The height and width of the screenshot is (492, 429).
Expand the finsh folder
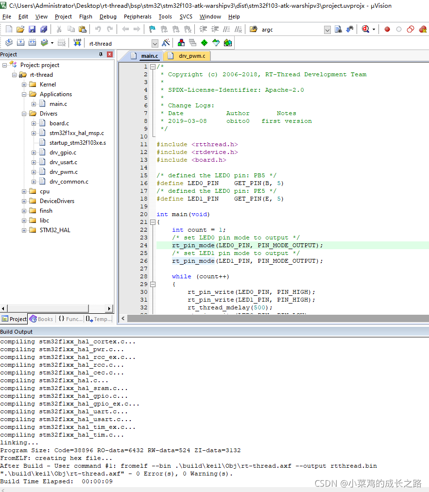pyautogui.click(x=24, y=211)
